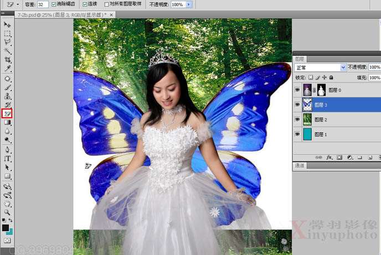Uncheck the 消除锯齿 anti-alias checkbox

coord(54,4)
